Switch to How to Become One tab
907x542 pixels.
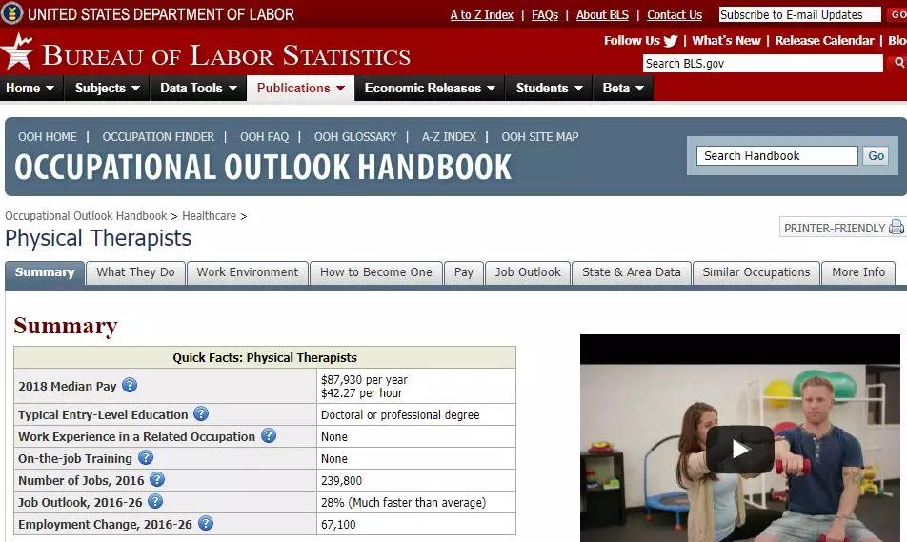(376, 272)
